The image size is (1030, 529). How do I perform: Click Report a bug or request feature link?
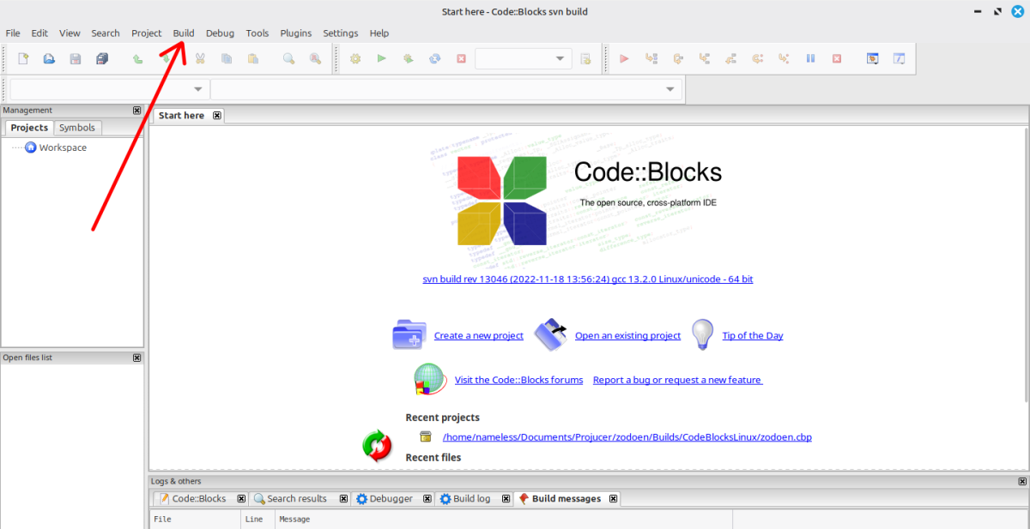[x=678, y=380]
